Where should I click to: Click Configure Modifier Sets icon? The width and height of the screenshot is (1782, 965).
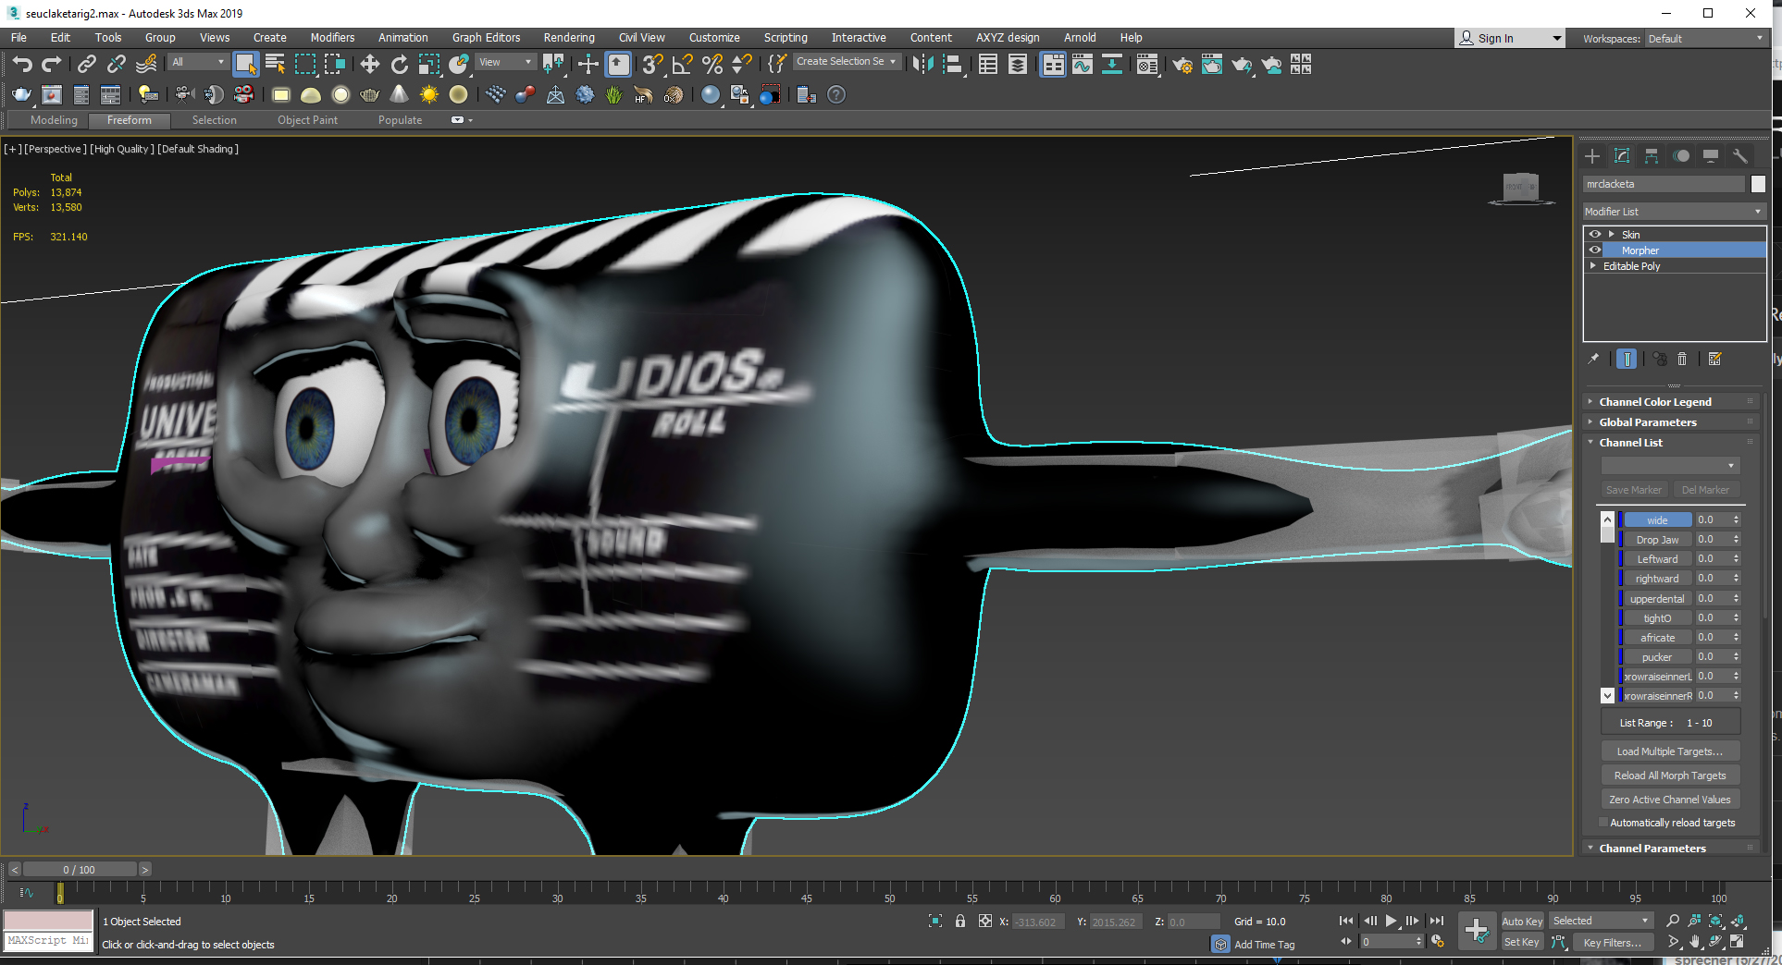[1714, 359]
